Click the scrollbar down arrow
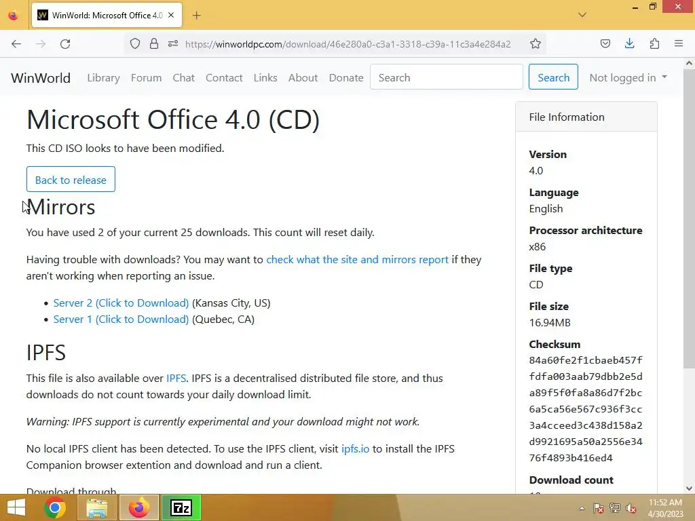Viewport: 695px width, 521px height. pos(689,488)
